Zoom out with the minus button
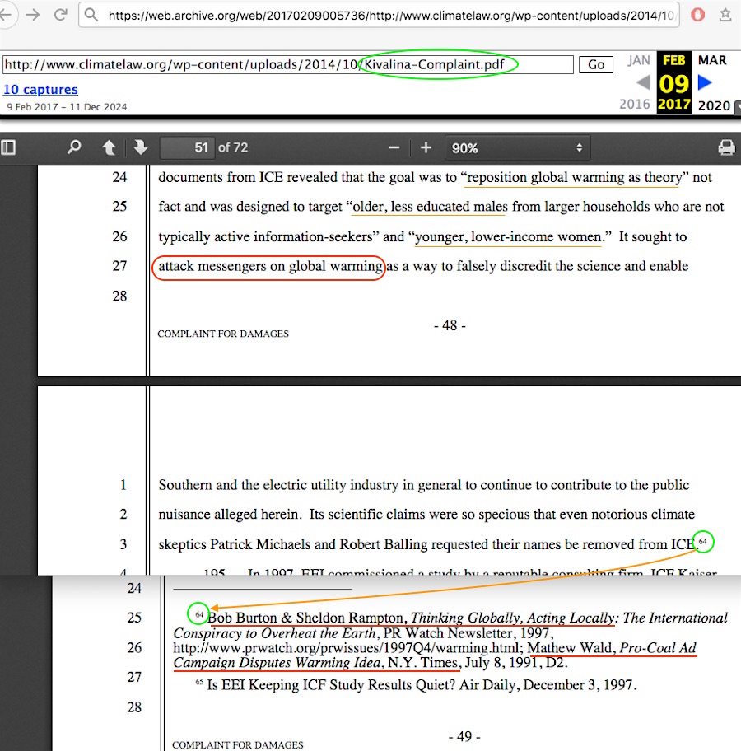The image size is (741, 751). (x=394, y=147)
